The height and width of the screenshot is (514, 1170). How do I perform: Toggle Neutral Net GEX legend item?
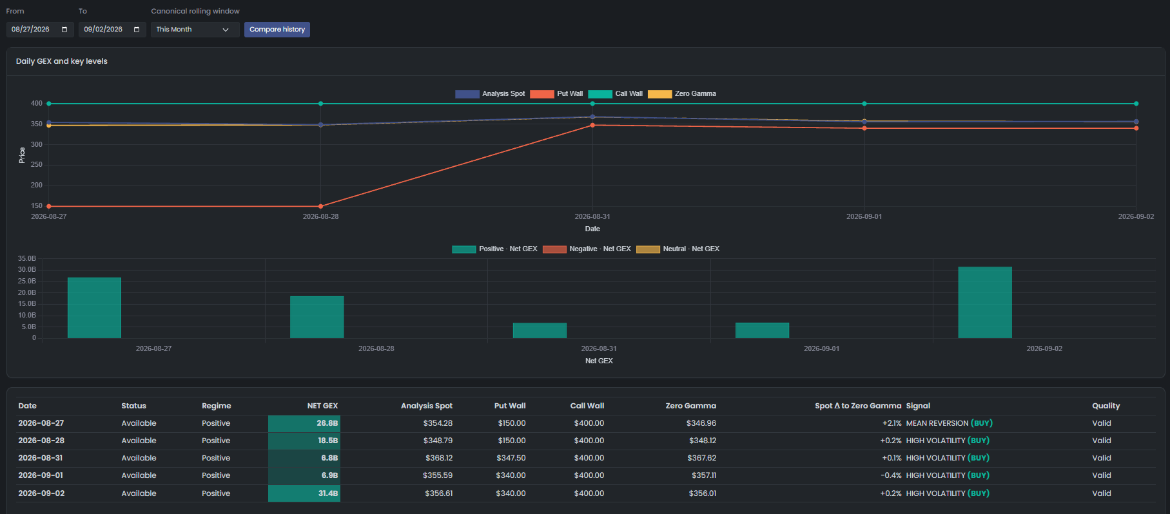point(678,249)
